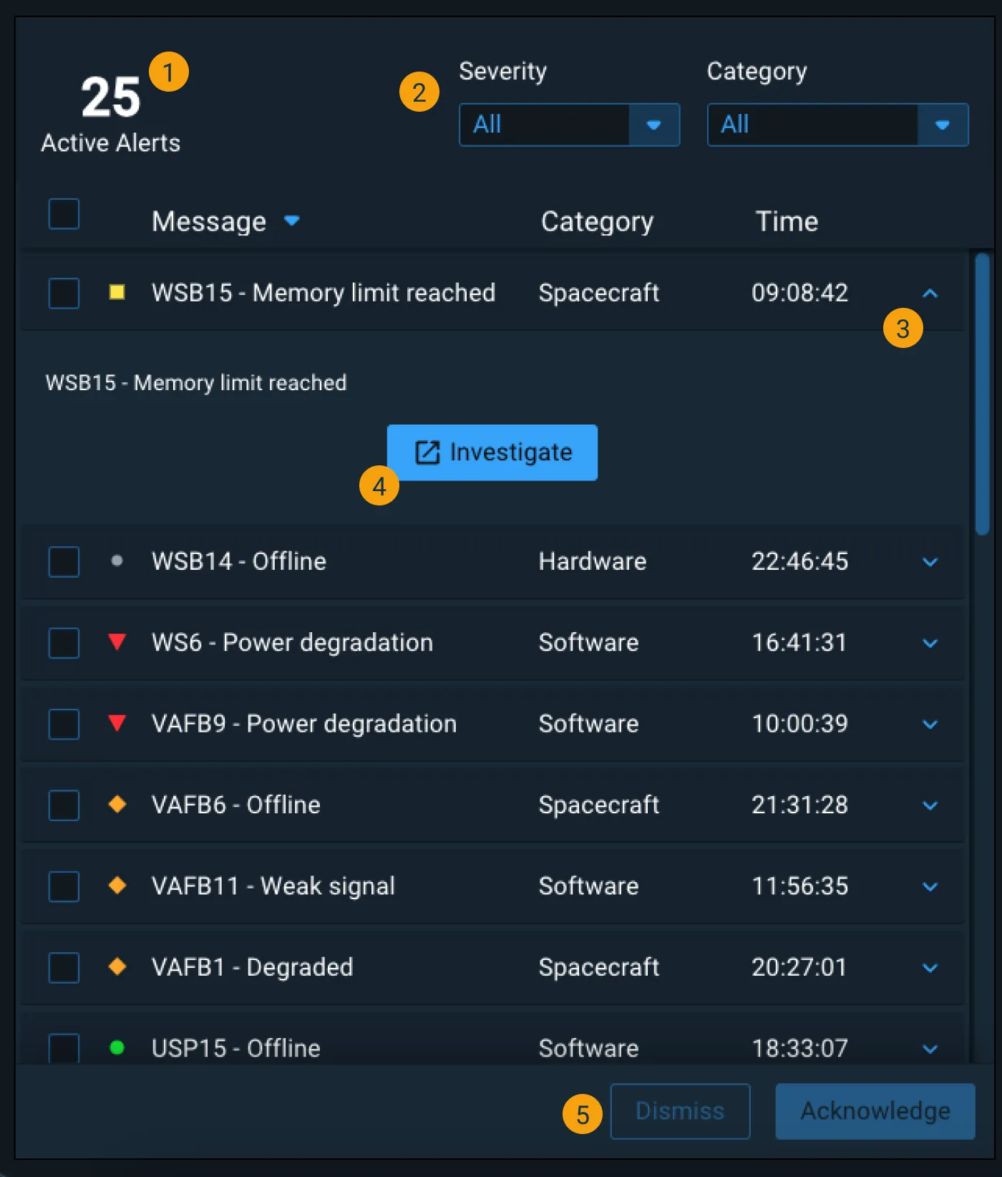Click the 10:00:39 time value
This screenshot has height=1177, width=1002.
tap(799, 724)
